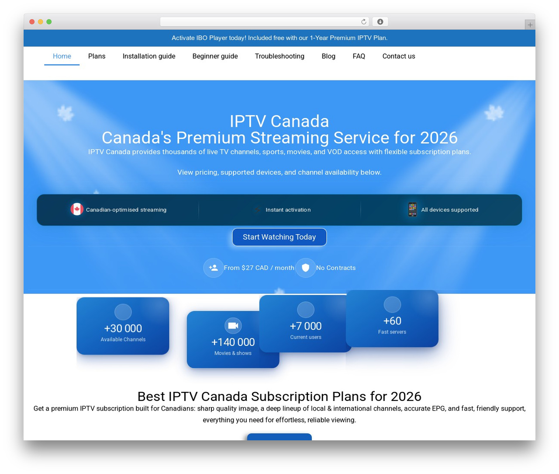Click the Canadian-optimised streaming label
Viewport: 559px width, 474px height.
pyautogui.click(x=126, y=210)
